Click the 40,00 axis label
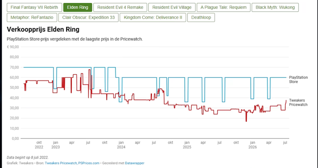The image size is (318, 168). tap(14, 98)
